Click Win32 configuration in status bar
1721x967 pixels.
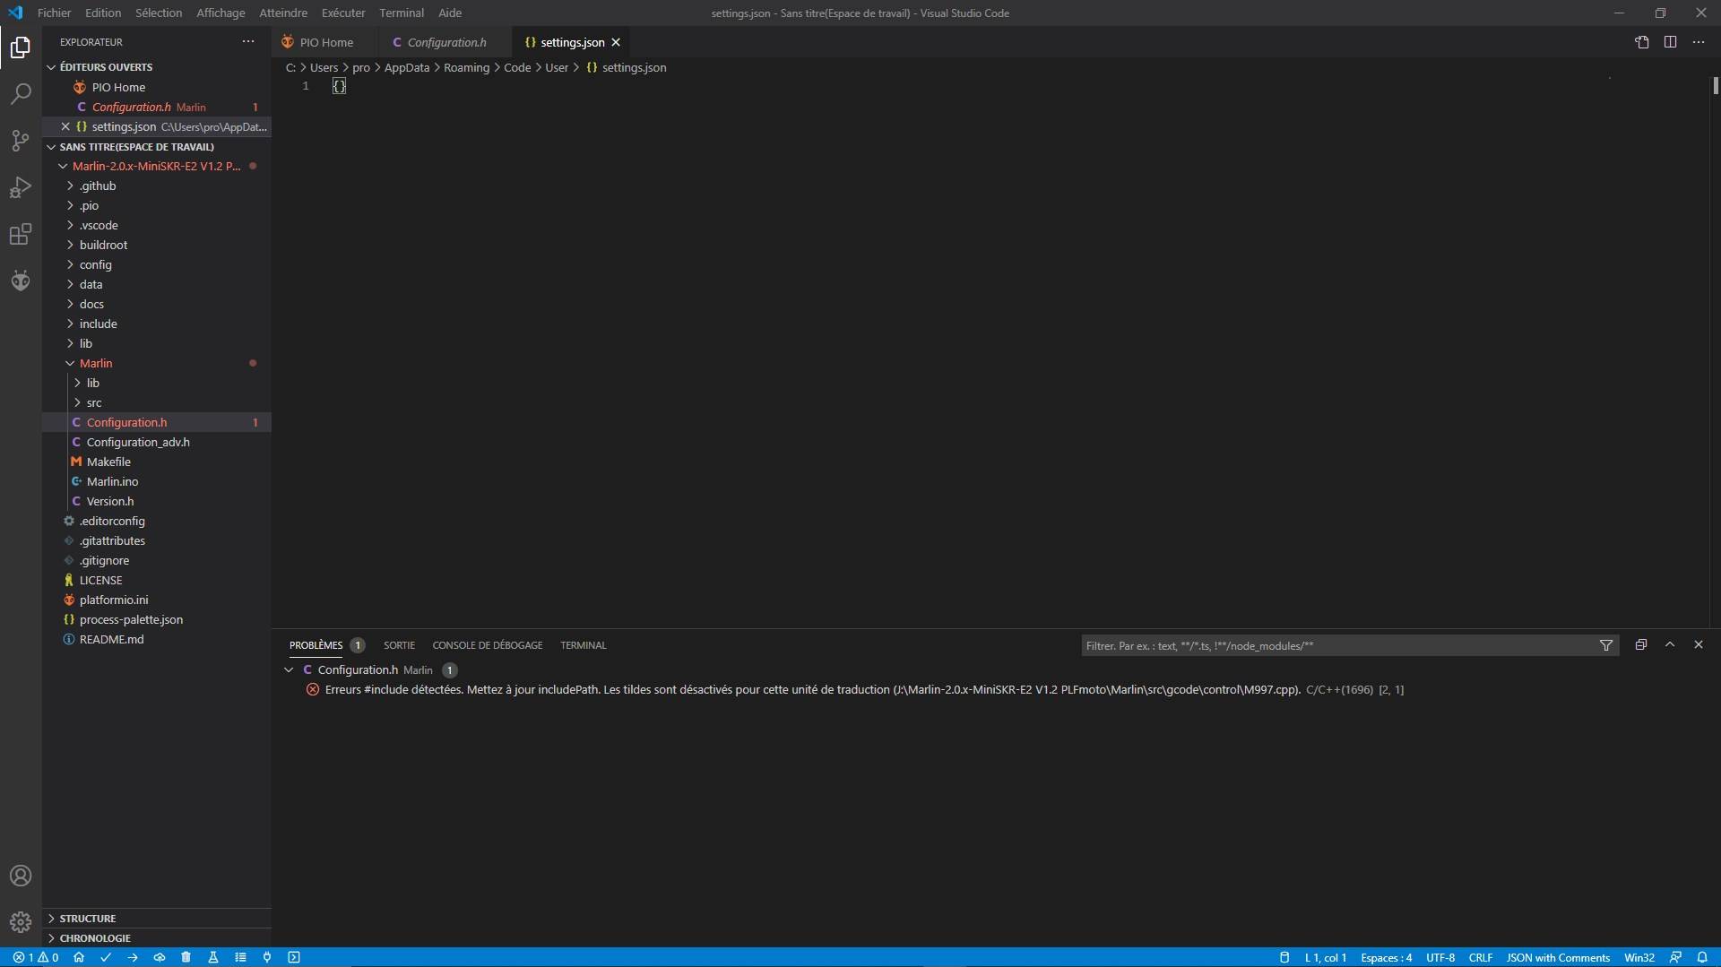1639,957
